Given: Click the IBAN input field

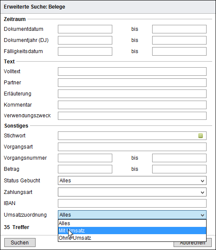Looking at the screenshot, I should (132, 203).
